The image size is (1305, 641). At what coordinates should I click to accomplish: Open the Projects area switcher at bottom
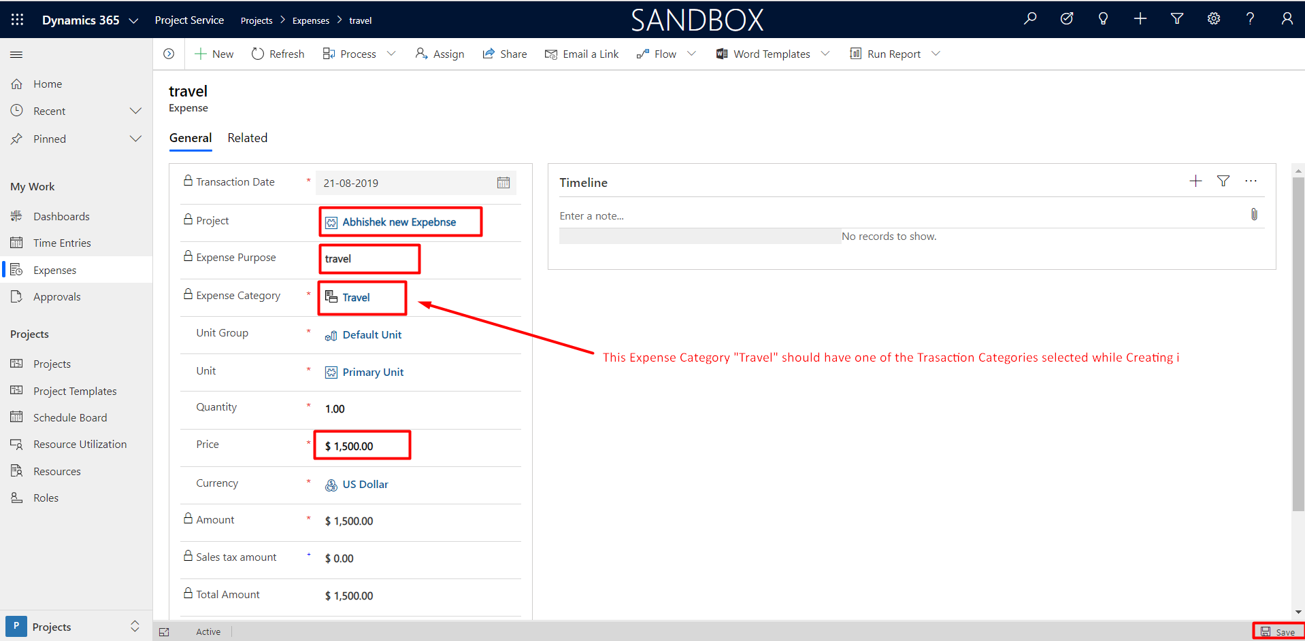click(76, 626)
